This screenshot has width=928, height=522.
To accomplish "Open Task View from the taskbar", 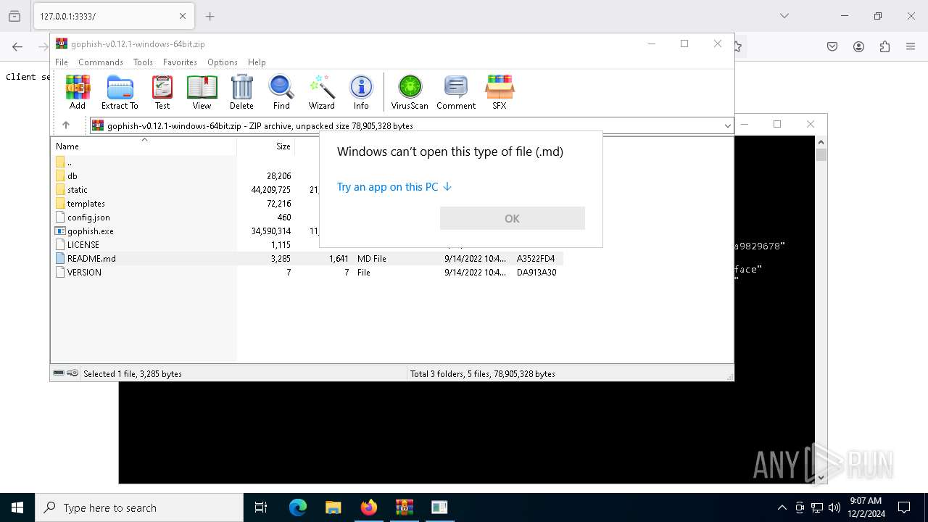I will coord(262,507).
